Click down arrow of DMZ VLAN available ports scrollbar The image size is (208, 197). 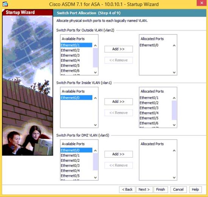click(x=95, y=177)
